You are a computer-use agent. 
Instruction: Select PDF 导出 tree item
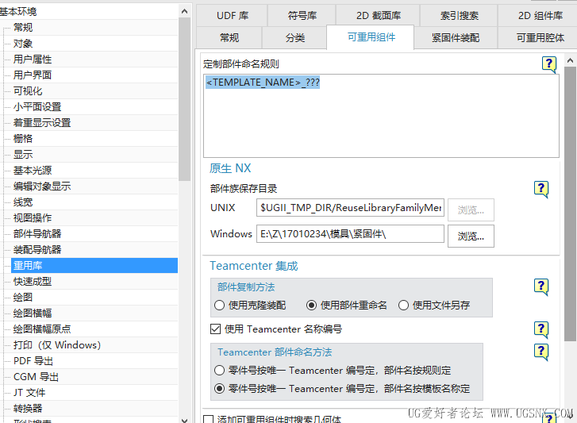[33, 361]
